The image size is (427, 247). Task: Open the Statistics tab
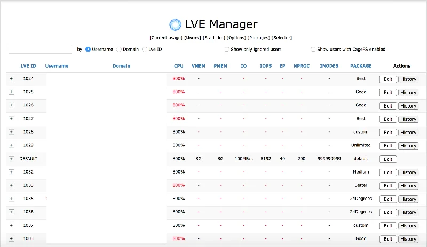click(214, 38)
